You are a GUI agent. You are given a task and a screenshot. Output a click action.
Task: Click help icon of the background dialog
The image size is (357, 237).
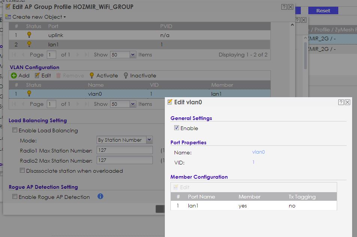point(297,20)
